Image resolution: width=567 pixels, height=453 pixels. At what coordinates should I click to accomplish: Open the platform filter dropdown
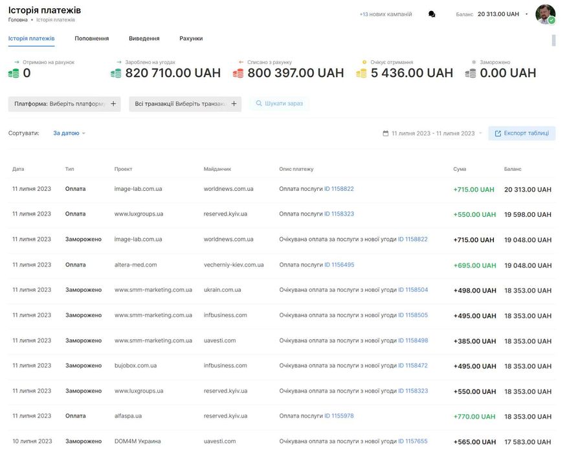(65, 104)
